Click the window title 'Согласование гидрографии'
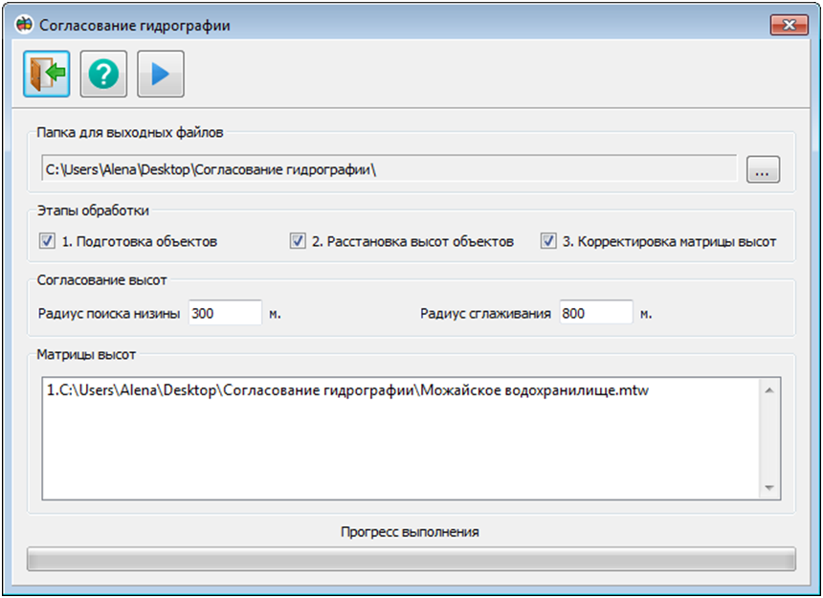The width and height of the screenshot is (823, 598). tap(134, 25)
